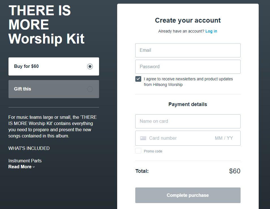Expand the Read More description
Viewport: 270px width, 209px height.
[20, 167]
